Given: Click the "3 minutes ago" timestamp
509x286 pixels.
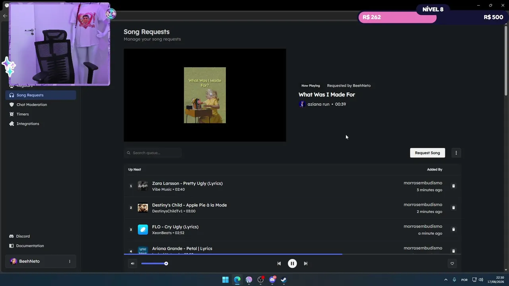Looking at the screenshot, I should click(429, 190).
